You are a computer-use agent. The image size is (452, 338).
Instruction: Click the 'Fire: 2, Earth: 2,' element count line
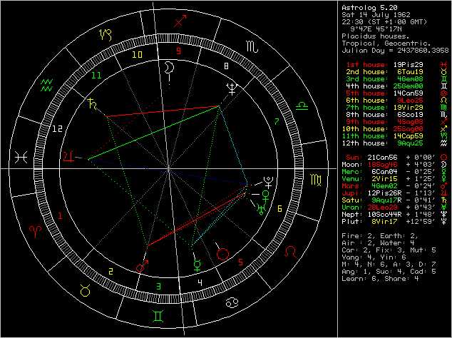click(380, 236)
